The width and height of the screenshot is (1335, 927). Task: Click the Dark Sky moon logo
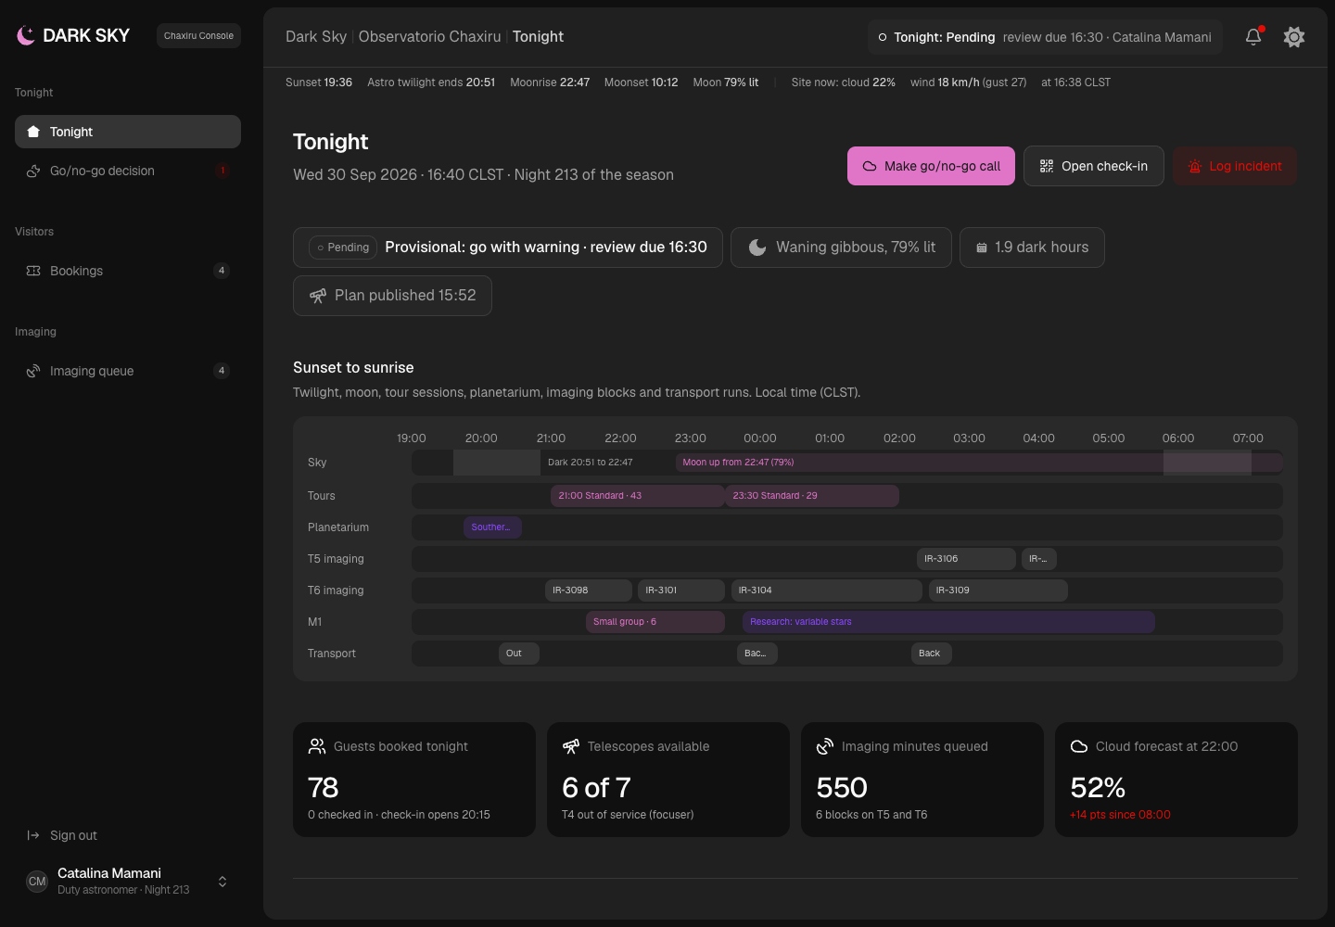(x=26, y=35)
